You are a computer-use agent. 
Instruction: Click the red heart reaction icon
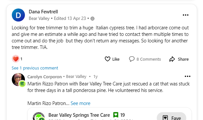pyautogui.click(x=16, y=59)
